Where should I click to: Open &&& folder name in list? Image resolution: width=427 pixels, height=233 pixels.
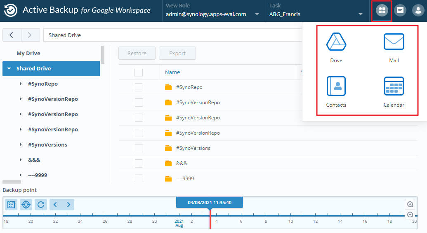point(182,163)
